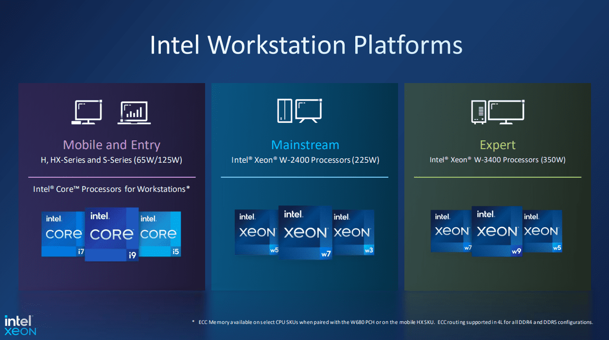Select the tower and monitor icon above Mainstream
Viewport: 609px width, 340px height.
pos(299,111)
